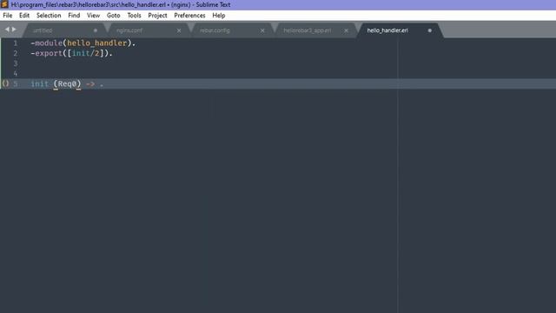Click line number 4 in gutter
Screen dimensions: 556x313
(16, 73)
